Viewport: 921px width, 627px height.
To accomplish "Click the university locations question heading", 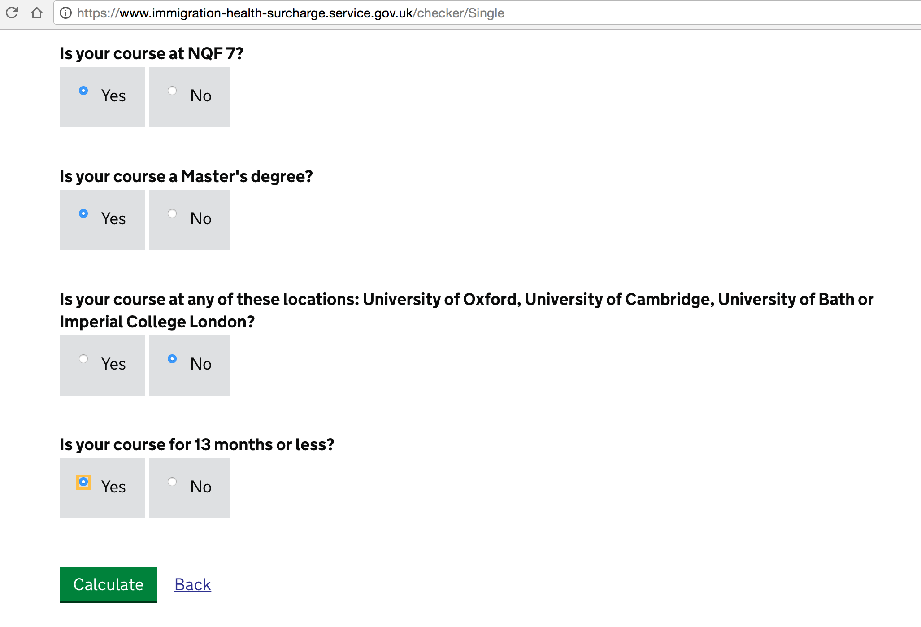I will coord(466,310).
